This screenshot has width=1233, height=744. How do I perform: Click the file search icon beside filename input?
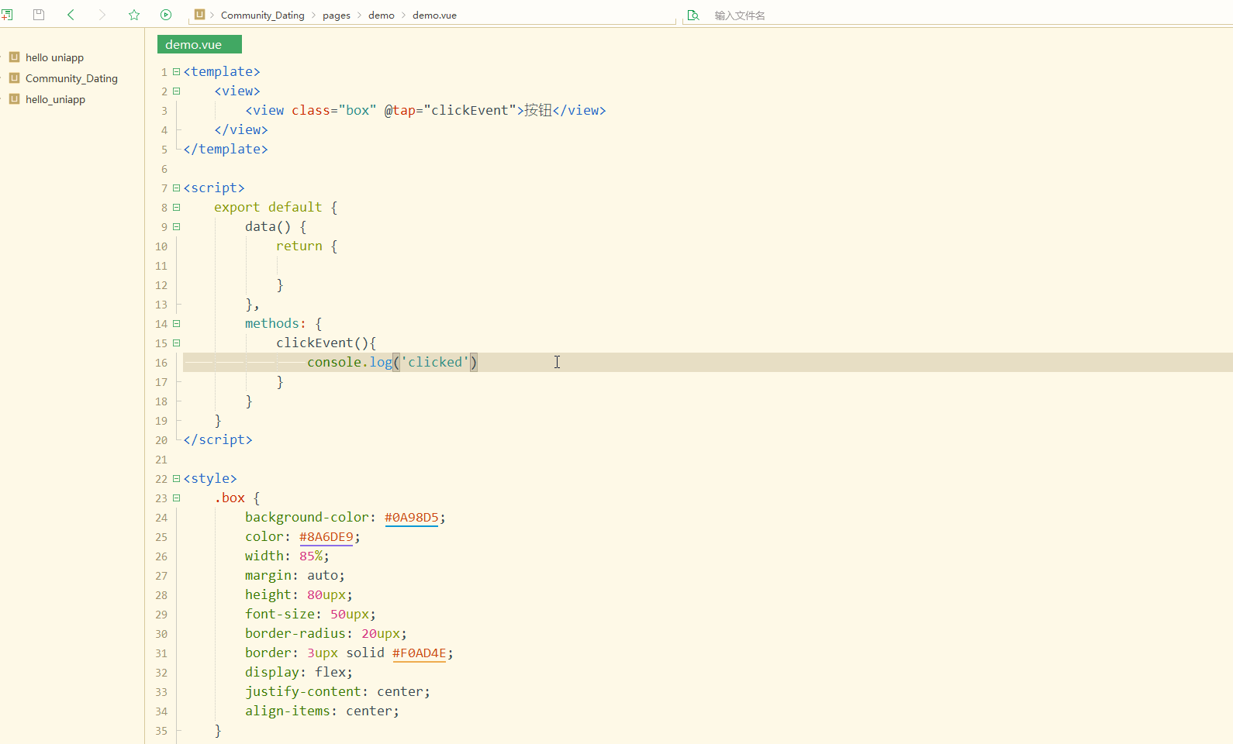tap(693, 15)
